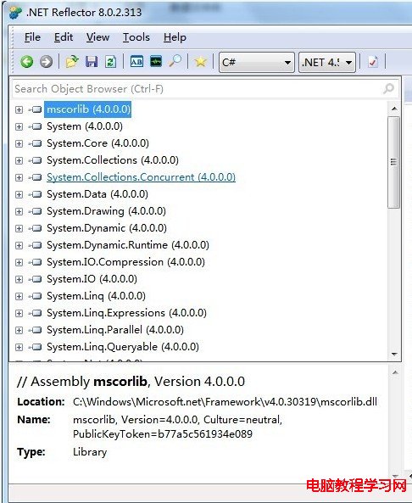Expand the System.Linq.Parallel node
The height and width of the screenshot is (503, 412).
19,330
